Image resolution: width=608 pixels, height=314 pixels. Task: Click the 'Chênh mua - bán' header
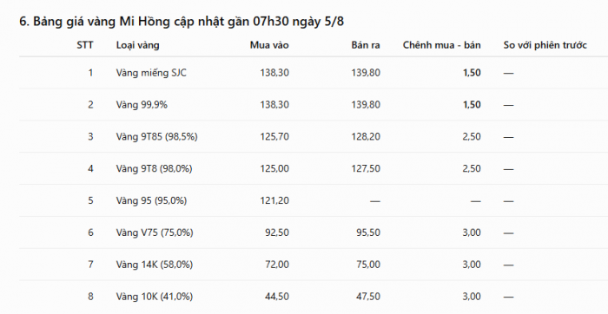(441, 45)
